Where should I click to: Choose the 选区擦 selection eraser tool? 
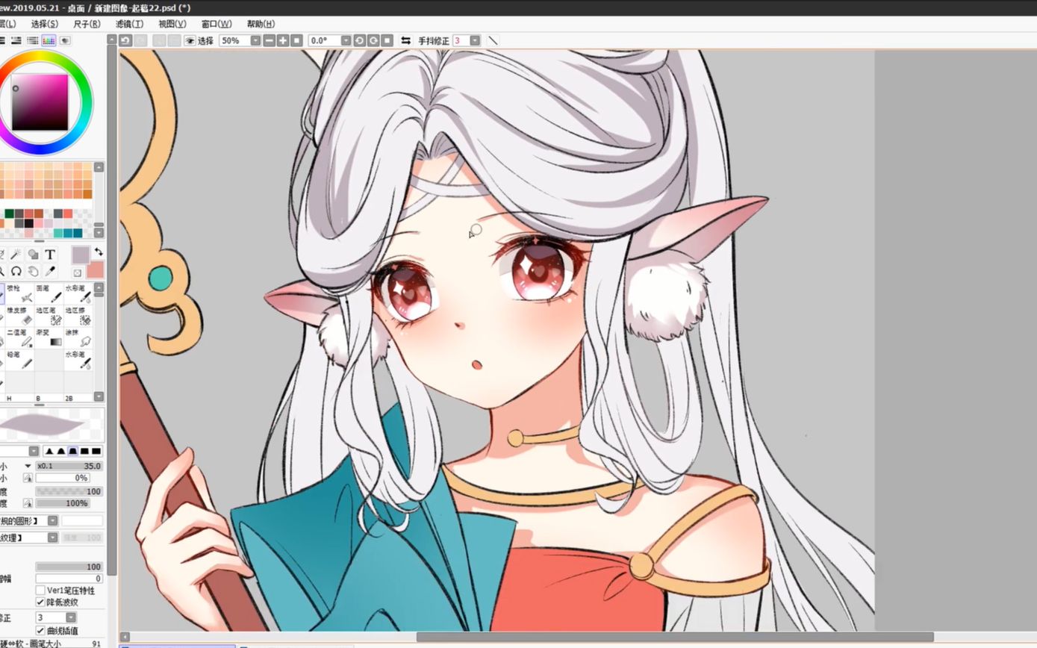coord(78,316)
